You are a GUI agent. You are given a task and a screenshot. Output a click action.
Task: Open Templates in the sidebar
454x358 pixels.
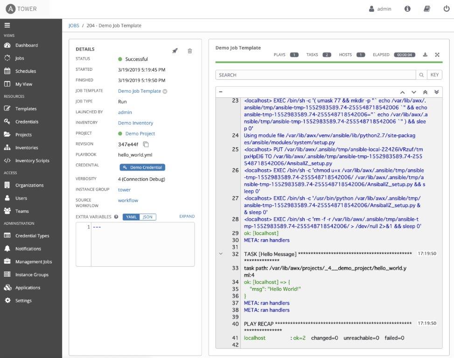pyautogui.click(x=26, y=109)
